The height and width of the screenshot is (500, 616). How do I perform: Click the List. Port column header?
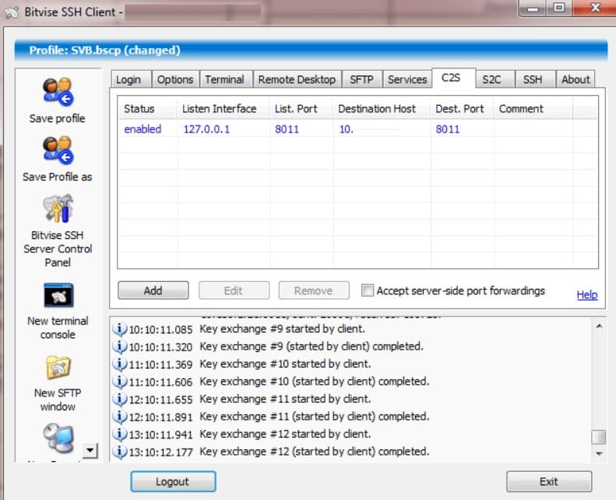(301, 109)
